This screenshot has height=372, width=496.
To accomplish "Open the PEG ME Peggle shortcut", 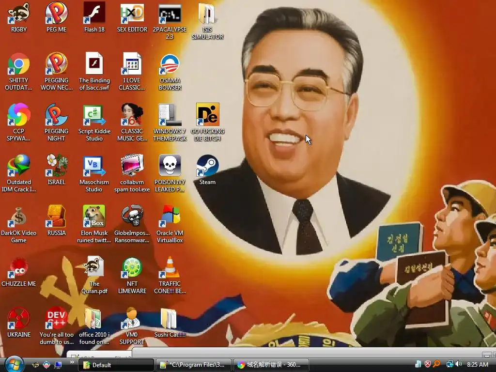I will (56, 17).
